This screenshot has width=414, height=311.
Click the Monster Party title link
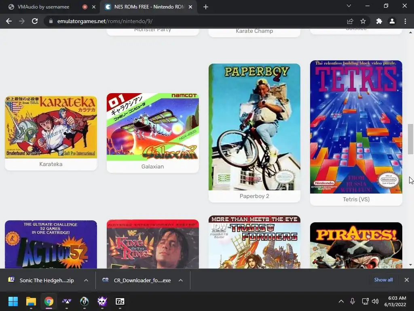point(152,30)
